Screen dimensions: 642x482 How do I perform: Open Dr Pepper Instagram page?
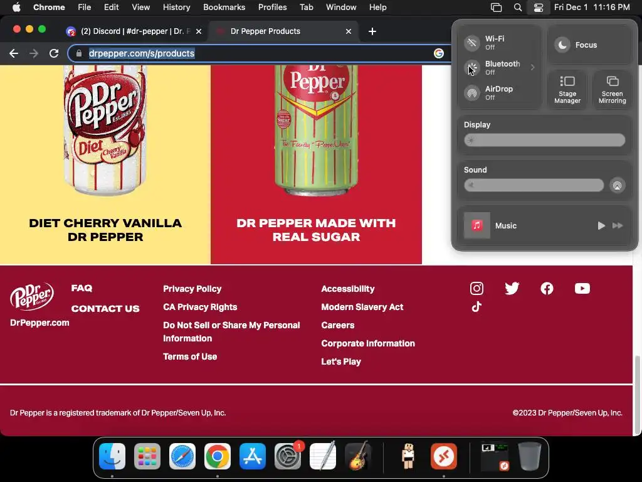click(x=476, y=289)
